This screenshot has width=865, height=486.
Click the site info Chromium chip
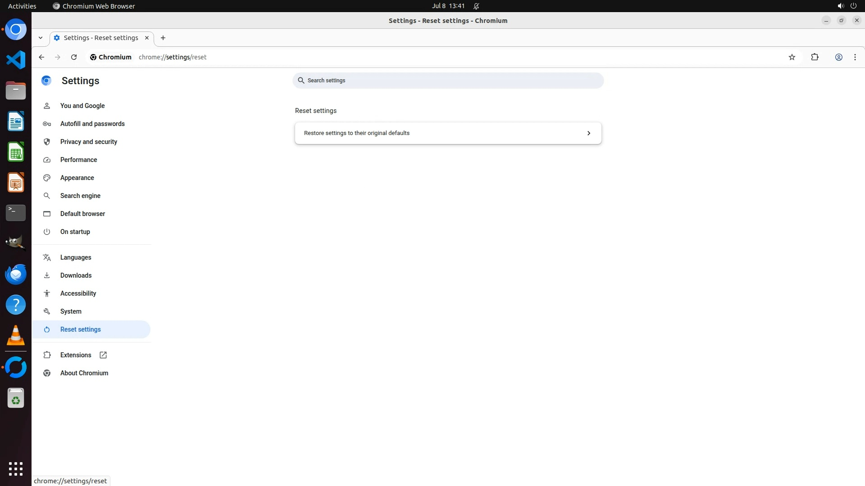pos(110,57)
